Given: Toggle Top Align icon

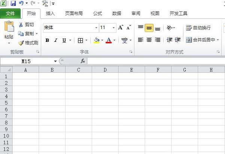Looking at the screenshot, I should click(x=140, y=27).
